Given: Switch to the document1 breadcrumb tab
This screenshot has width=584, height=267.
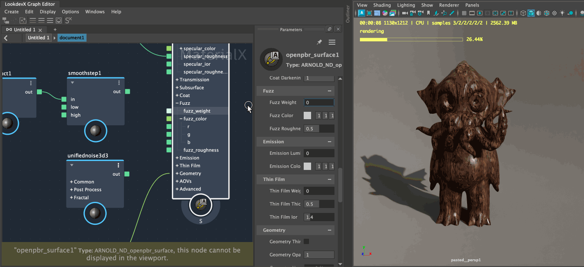Looking at the screenshot, I should click(72, 37).
